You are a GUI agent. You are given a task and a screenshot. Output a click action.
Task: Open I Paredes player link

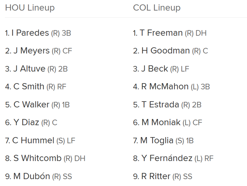tap(30, 33)
